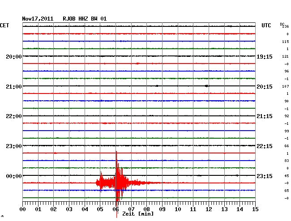Click the DC offset value 136
The width and height of the screenshot is (291, 221).
(286, 26)
